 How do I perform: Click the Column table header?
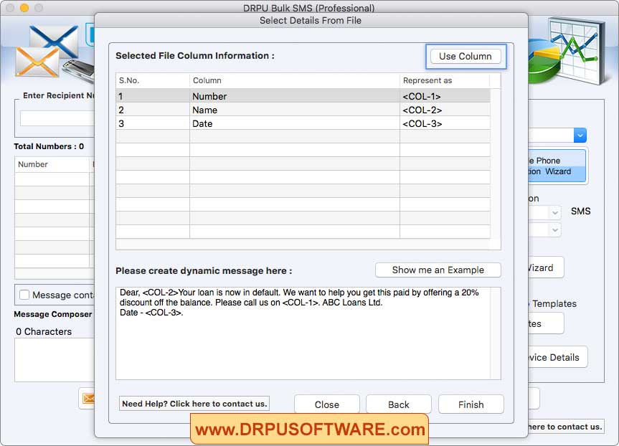click(295, 80)
